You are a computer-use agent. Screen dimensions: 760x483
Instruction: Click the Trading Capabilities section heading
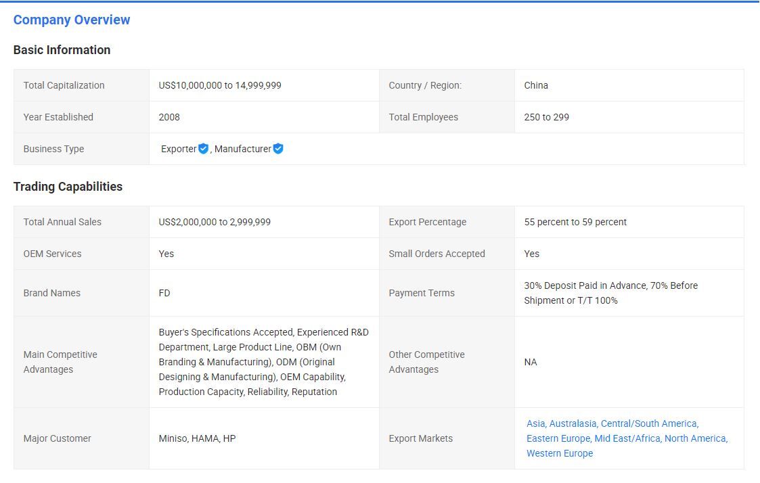coord(68,187)
